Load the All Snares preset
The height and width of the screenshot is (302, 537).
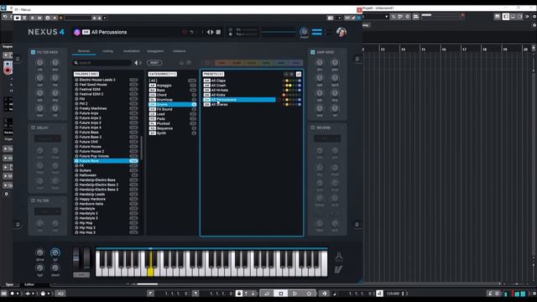(239, 104)
